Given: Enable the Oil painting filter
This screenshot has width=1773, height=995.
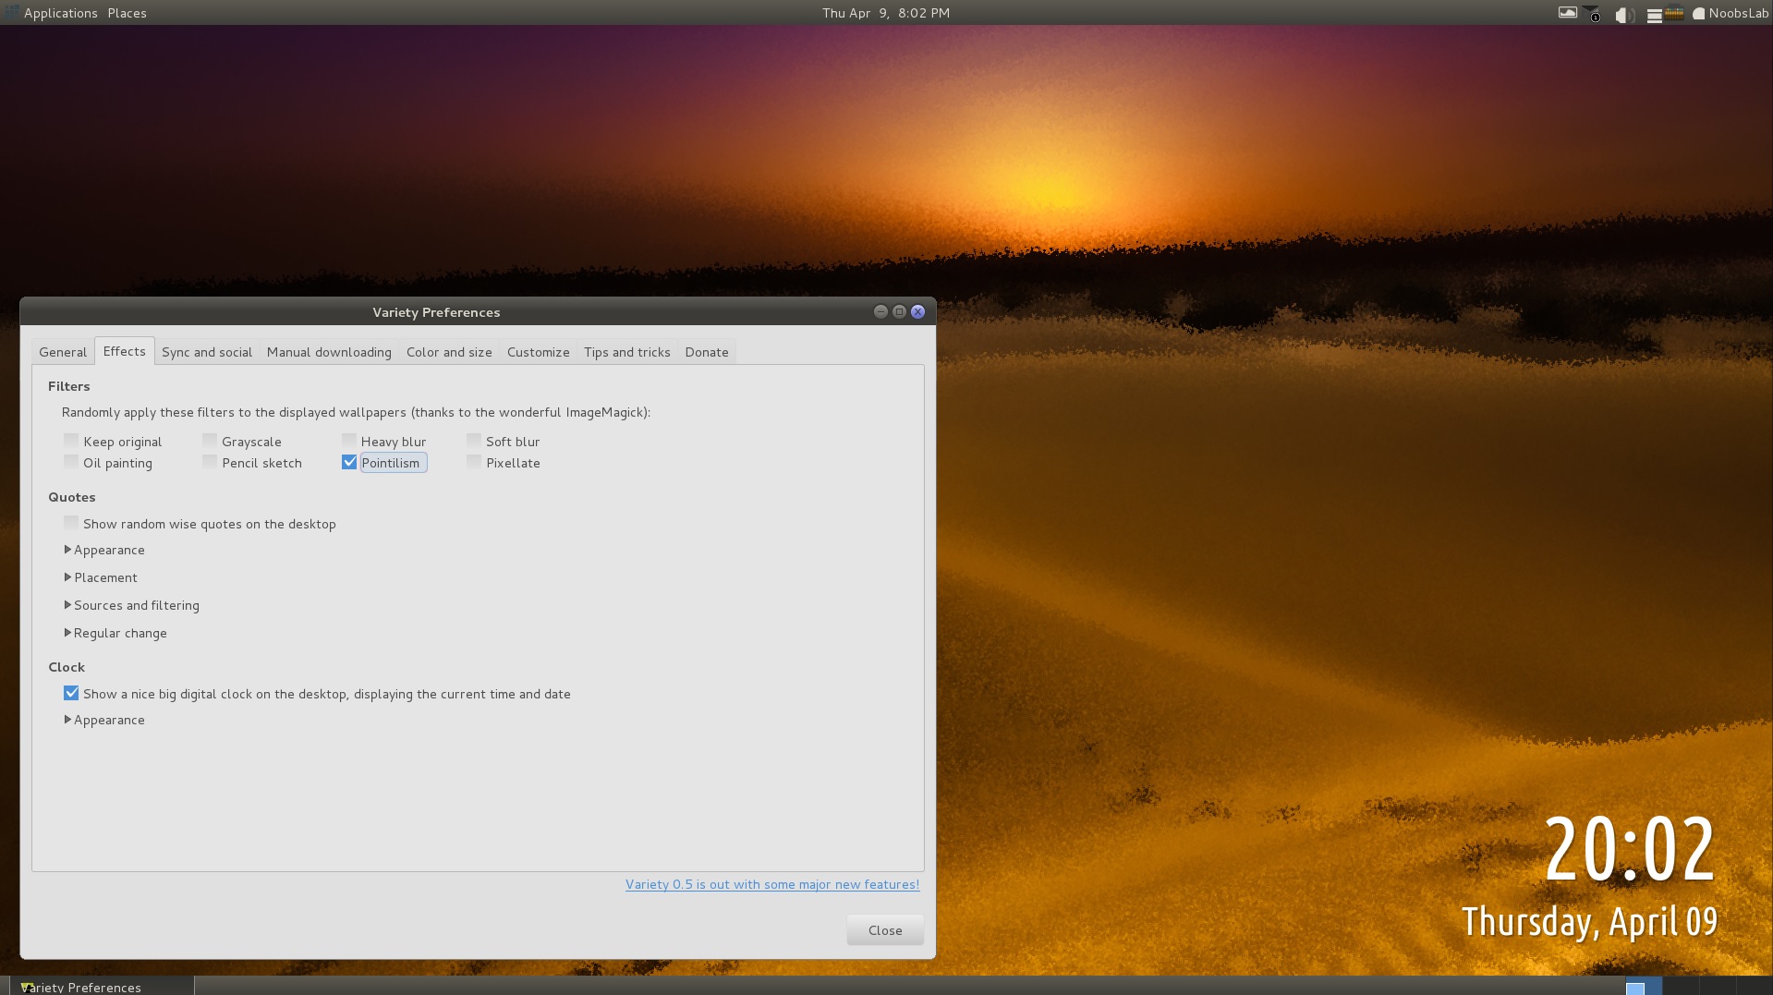Looking at the screenshot, I should click(x=71, y=462).
